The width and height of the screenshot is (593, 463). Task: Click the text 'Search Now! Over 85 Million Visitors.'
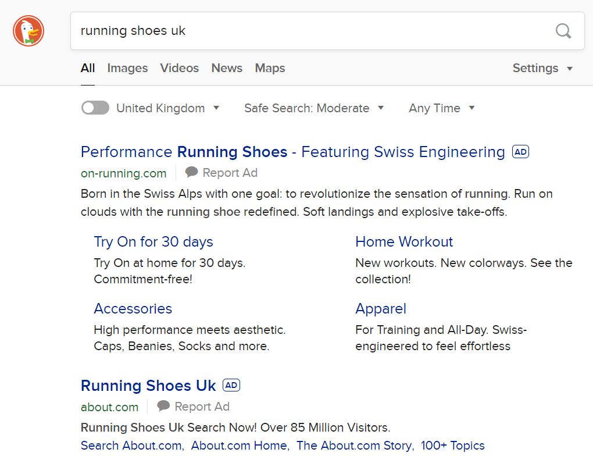point(288,428)
